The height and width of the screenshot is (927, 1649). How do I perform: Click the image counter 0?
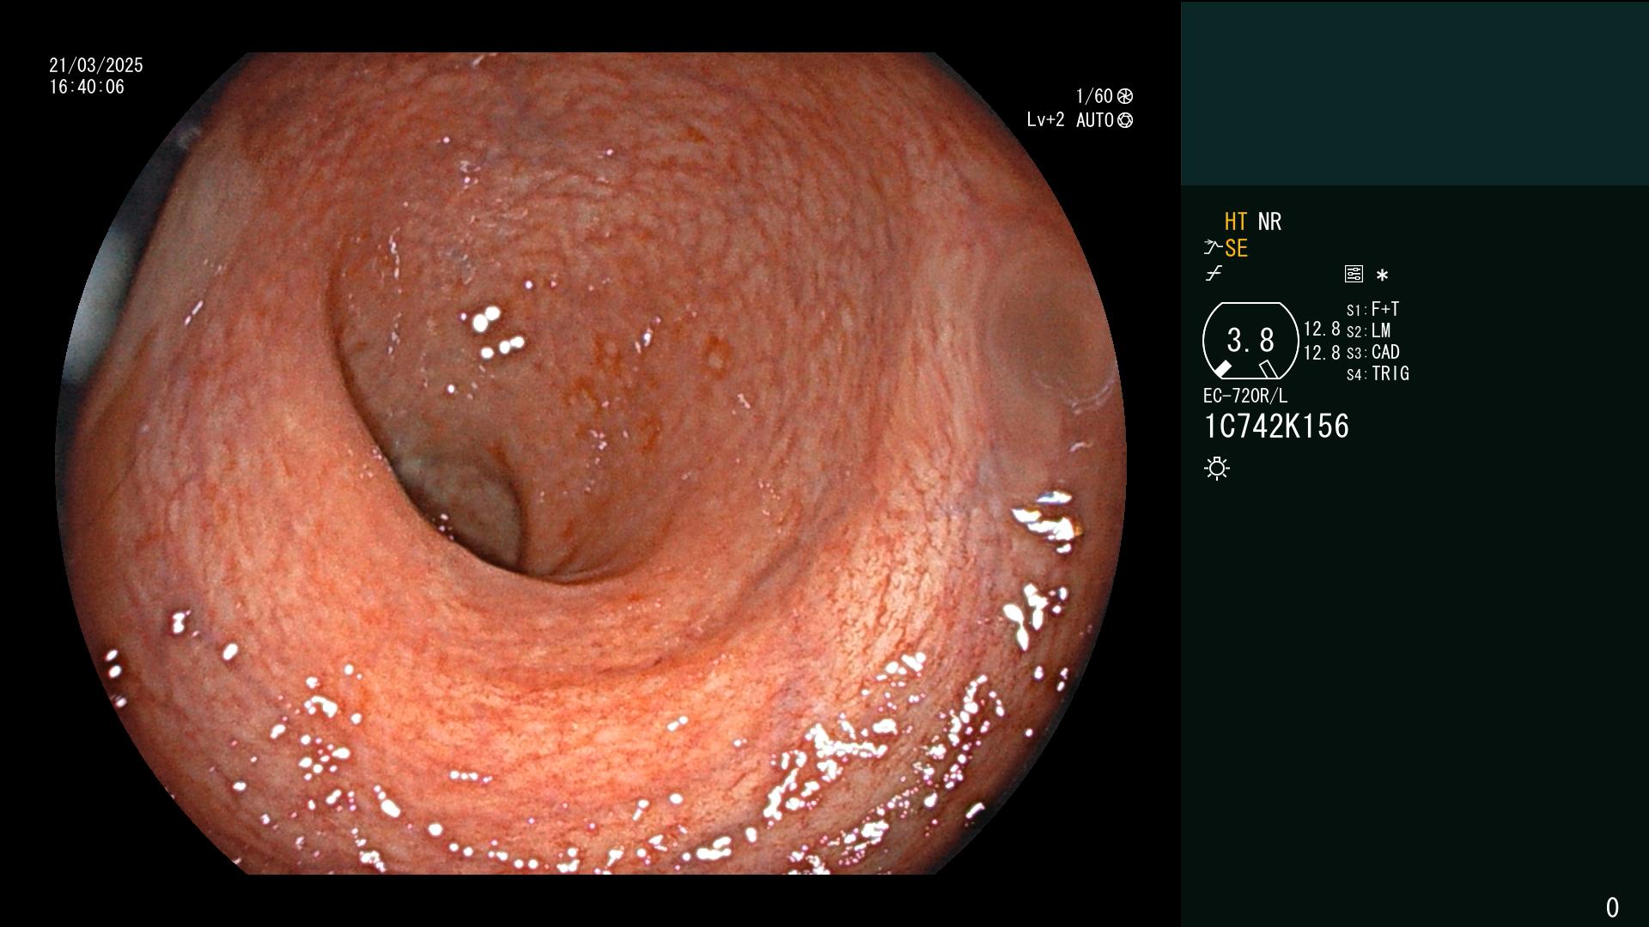1612,907
